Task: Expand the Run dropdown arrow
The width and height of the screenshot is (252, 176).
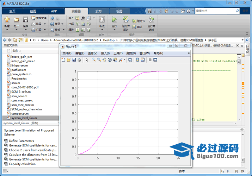Action: (x=114, y=30)
